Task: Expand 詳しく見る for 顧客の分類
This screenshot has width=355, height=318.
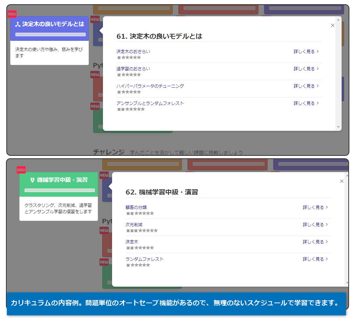Action: click(x=315, y=207)
